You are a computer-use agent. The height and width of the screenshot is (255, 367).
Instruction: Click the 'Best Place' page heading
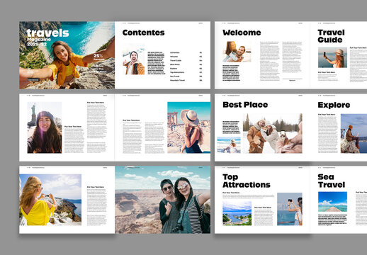[x=245, y=105]
